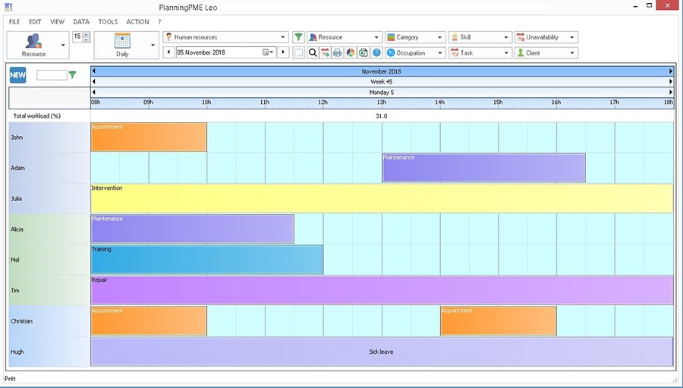Open the magnifying glass search tool

click(313, 52)
